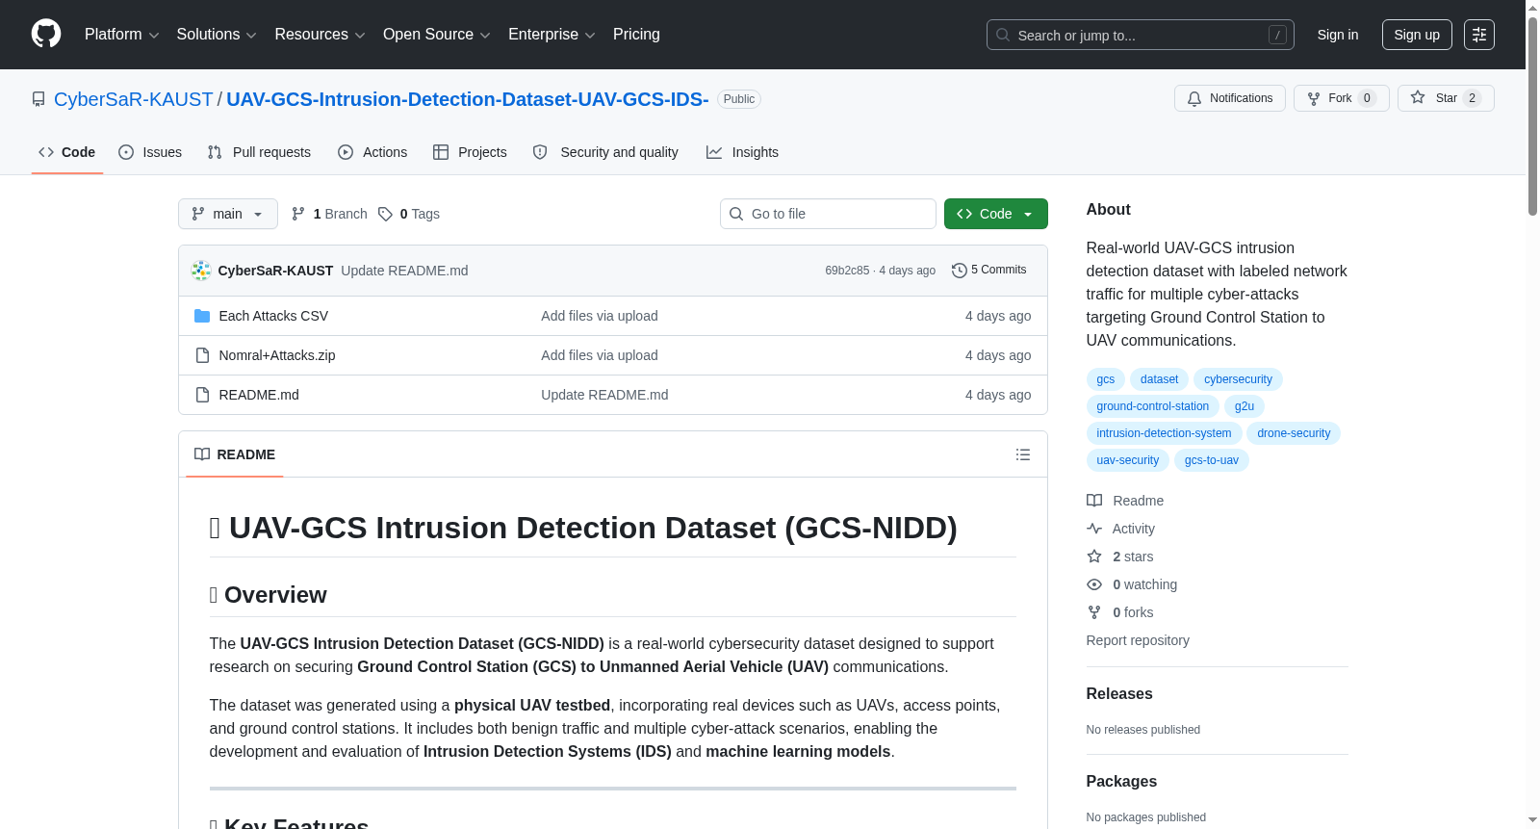Open the GitHub homepage logo

(x=46, y=34)
